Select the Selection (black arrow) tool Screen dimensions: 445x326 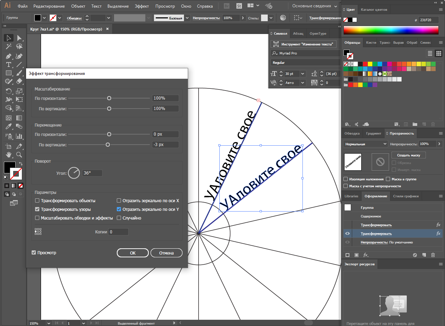9,38
